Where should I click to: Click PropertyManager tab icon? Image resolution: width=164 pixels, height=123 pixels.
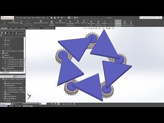pyautogui.click(x=5, y=33)
